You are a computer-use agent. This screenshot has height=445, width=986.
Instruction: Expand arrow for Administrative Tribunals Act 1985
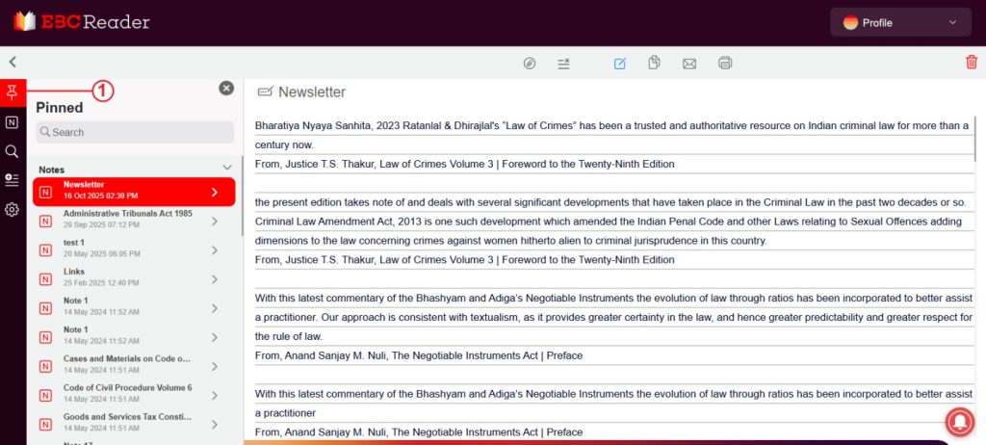[214, 221]
